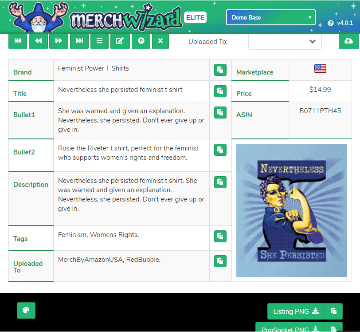Select the brand text Feminist Power T Shirts
Image resolution: width=360 pixels, height=332 pixels.
coord(94,68)
